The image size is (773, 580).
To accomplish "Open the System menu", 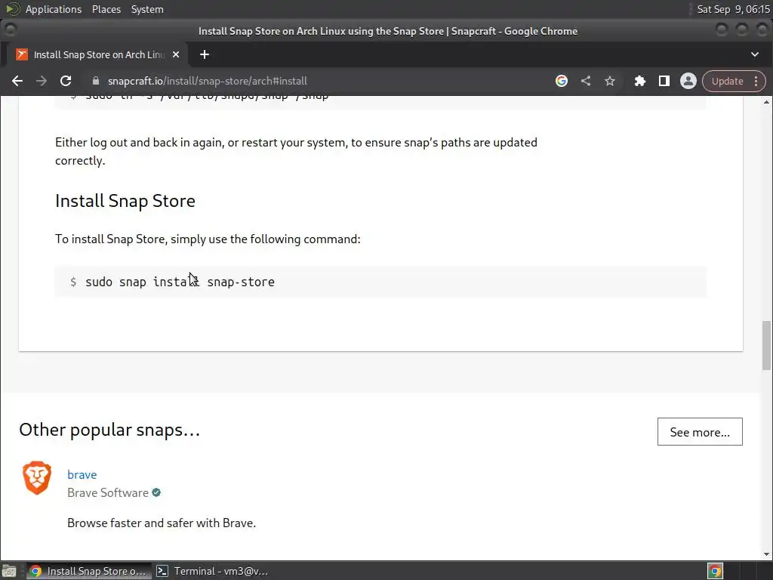I will [x=147, y=9].
